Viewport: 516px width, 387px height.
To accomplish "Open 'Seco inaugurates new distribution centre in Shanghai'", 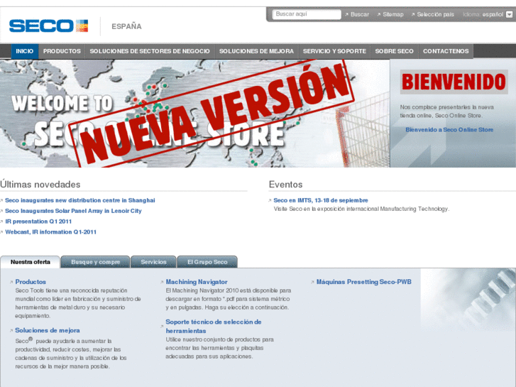I will pos(80,200).
